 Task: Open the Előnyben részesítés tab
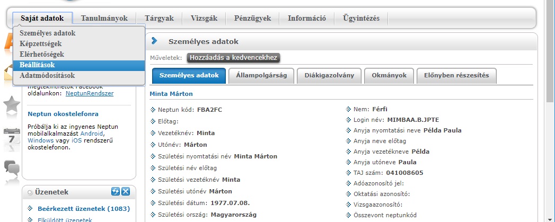[456, 76]
